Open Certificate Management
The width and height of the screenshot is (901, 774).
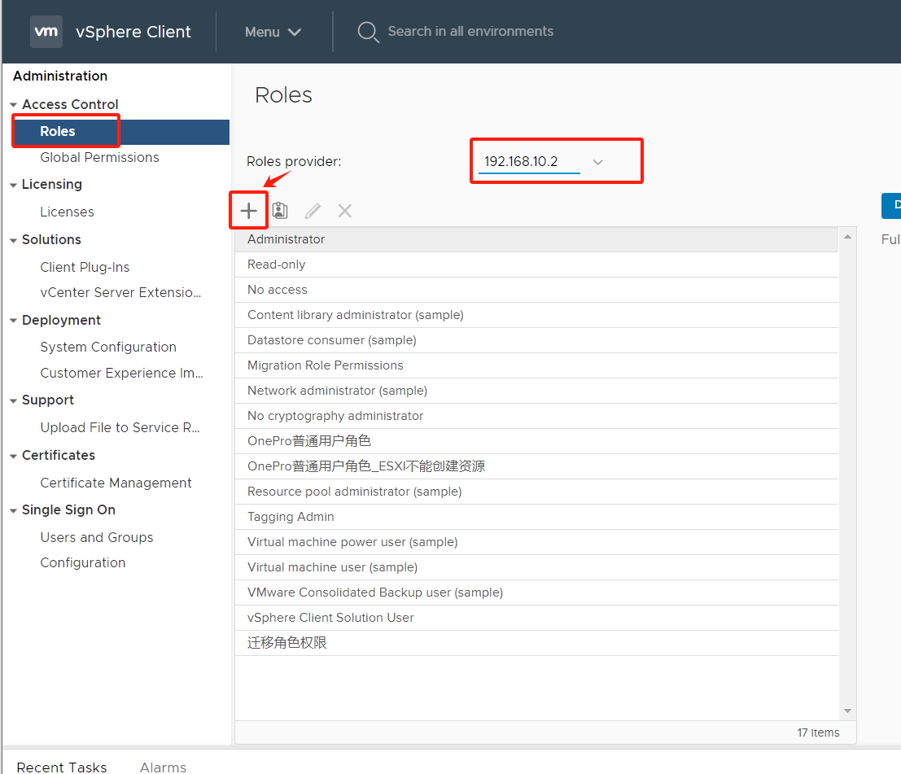pos(116,483)
